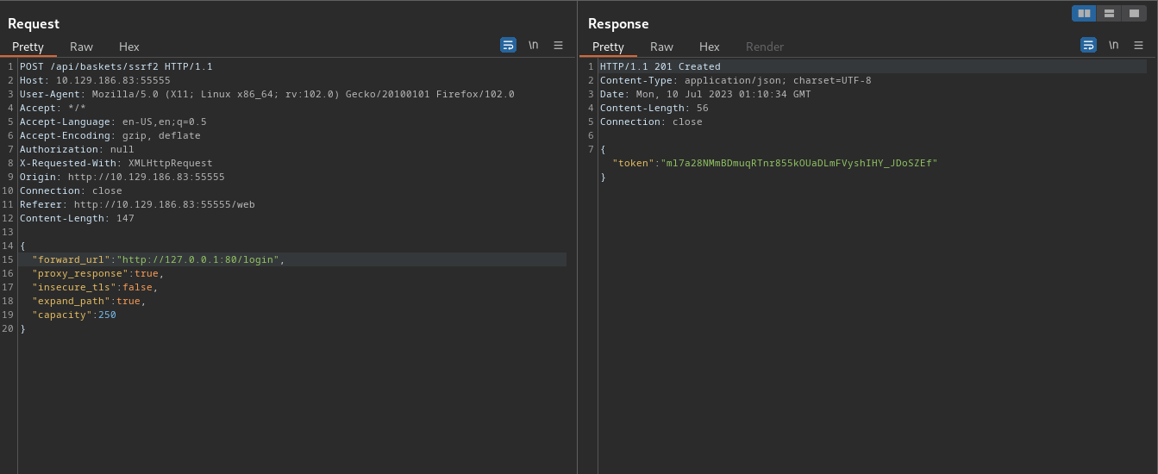Click the Connection: close line in Request
1158x474 pixels.
click(x=71, y=190)
